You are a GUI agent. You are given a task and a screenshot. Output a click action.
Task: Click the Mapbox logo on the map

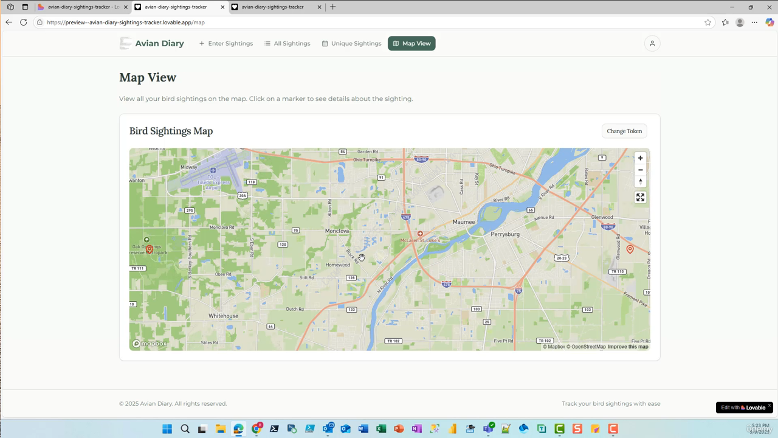(x=150, y=344)
